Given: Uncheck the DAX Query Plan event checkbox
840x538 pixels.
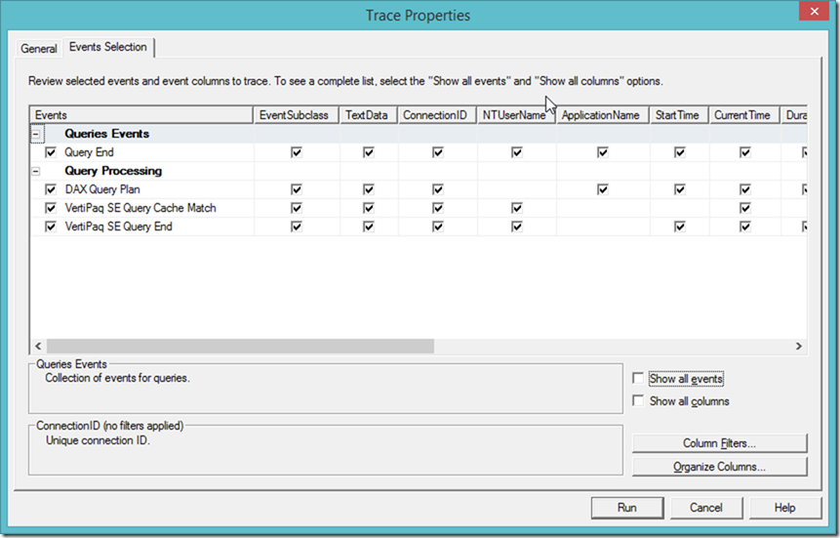Looking at the screenshot, I should coord(51,189).
